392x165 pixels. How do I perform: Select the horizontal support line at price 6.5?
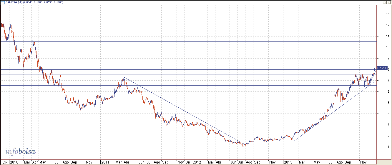coord(188,85)
